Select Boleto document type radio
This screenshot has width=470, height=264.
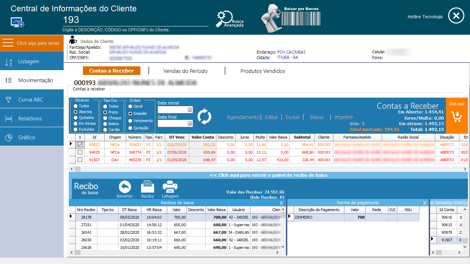pyautogui.click(x=105, y=124)
